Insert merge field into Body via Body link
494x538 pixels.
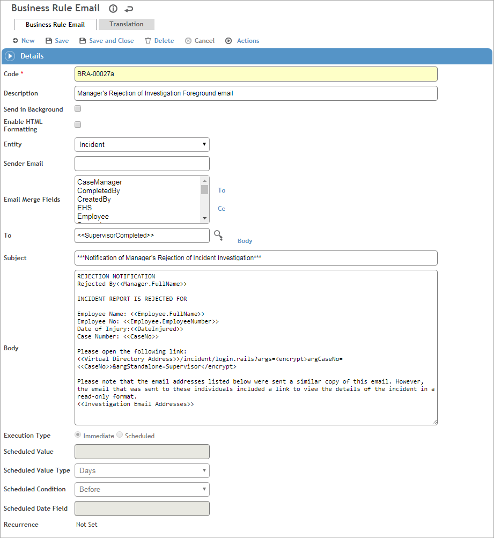pyautogui.click(x=245, y=241)
